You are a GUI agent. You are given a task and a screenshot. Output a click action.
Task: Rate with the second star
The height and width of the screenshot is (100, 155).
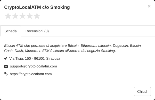[x=15, y=16]
